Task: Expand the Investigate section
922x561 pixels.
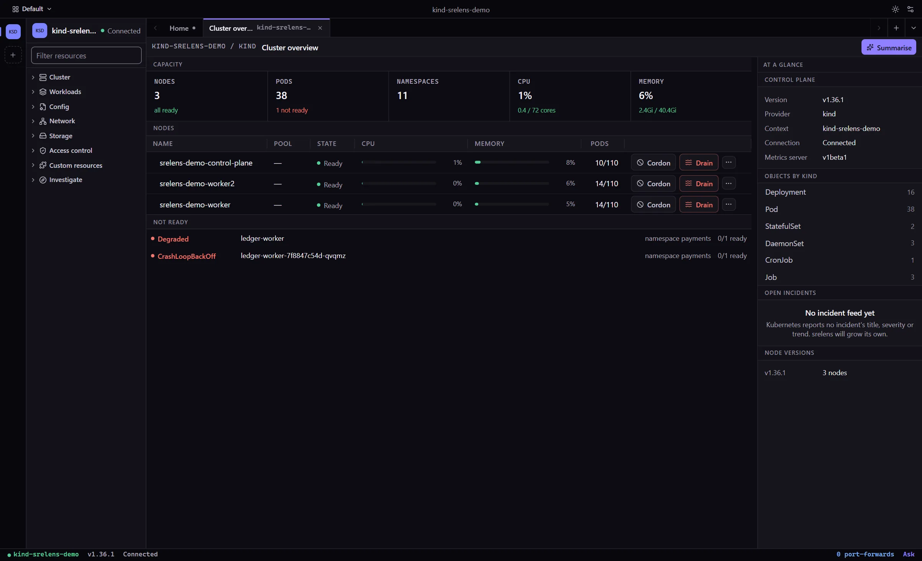Action: (x=33, y=180)
